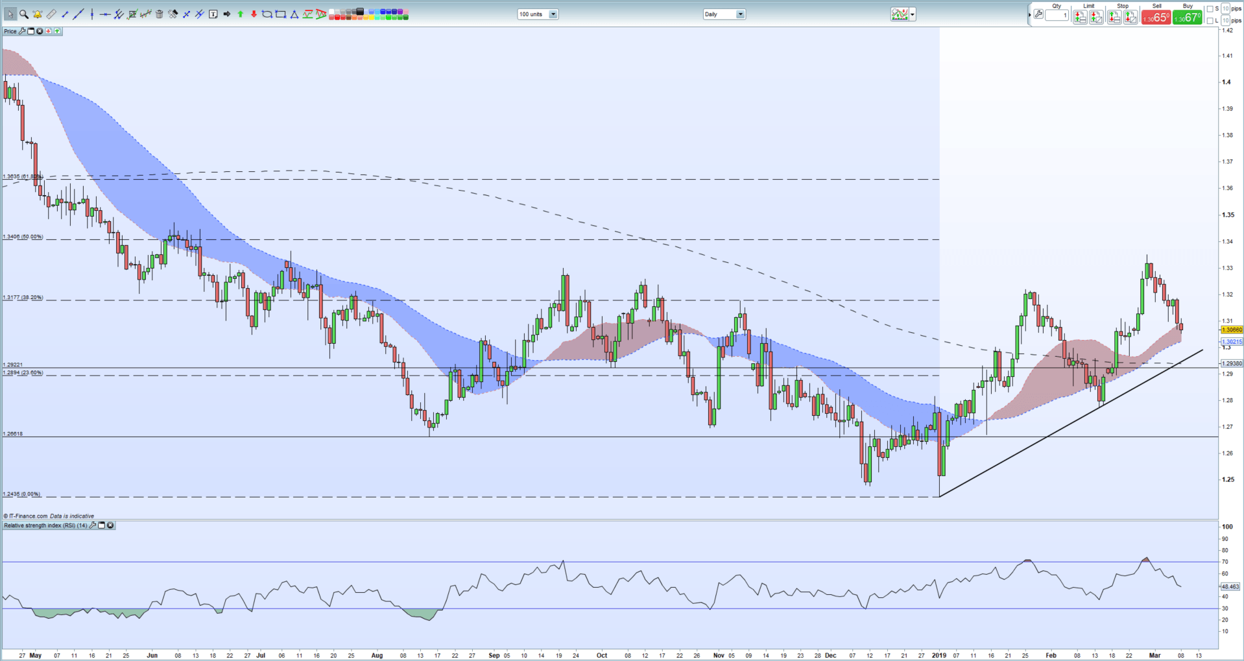Pick the brown color swatch
The image size is (1244, 661).
(348, 17)
